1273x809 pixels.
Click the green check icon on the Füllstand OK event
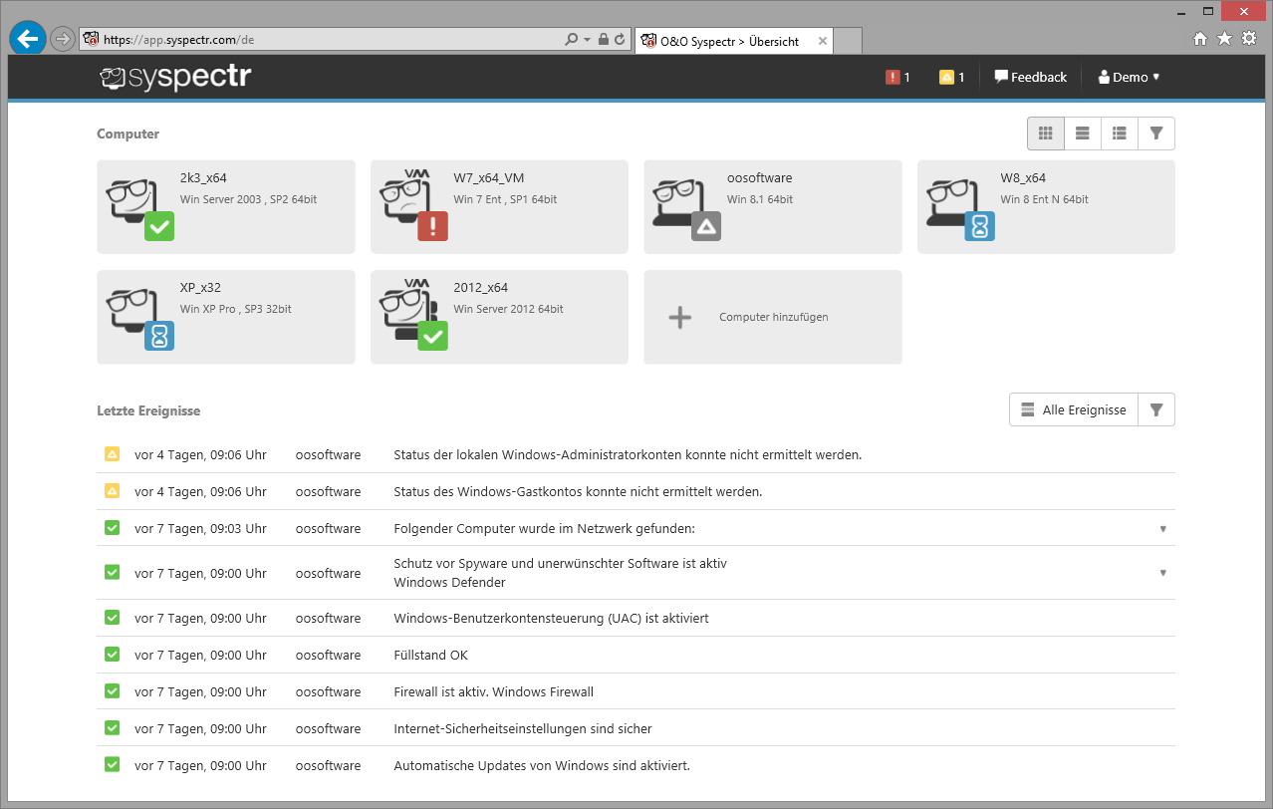point(113,655)
